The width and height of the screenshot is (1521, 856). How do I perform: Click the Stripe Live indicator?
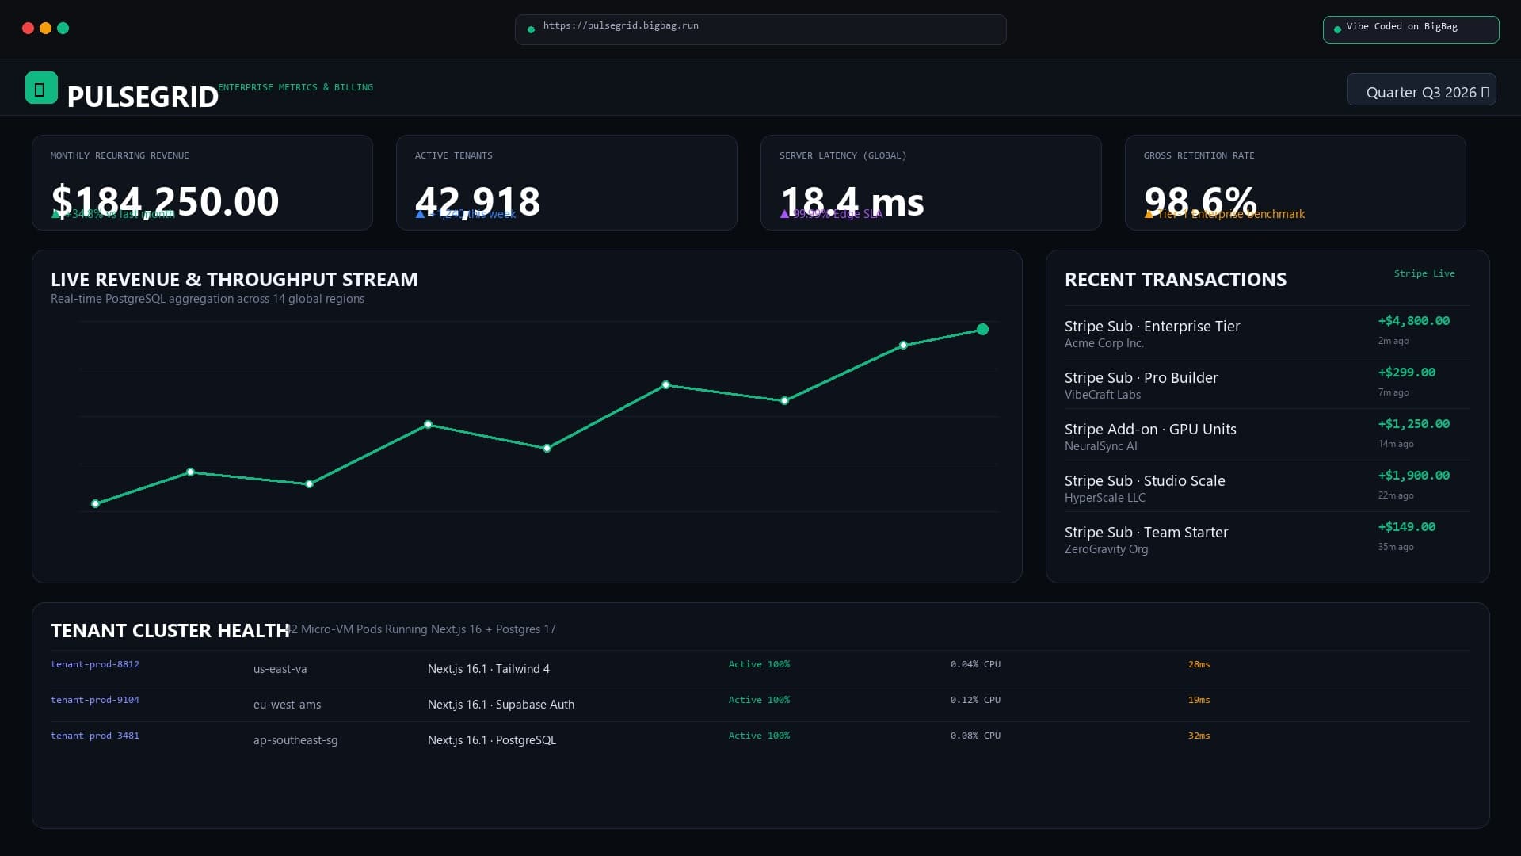click(x=1424, y=273)
